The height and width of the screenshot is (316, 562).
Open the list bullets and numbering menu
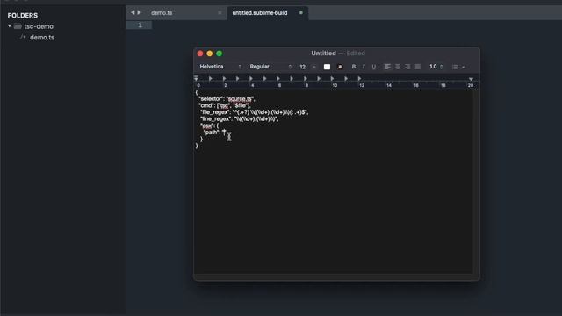pos(458,67)
